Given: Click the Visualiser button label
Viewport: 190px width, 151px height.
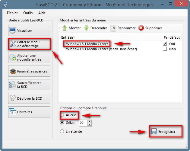Looking at the screenshot, I should point(25,31).
